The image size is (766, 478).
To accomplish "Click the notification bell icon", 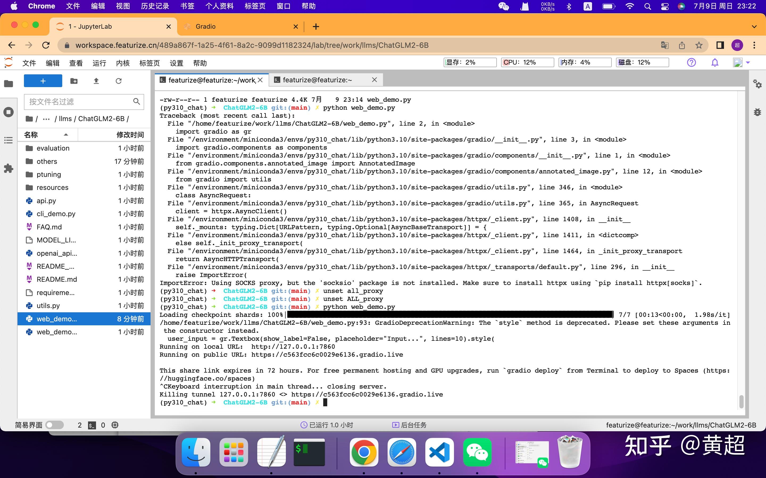I will point(715,63).
